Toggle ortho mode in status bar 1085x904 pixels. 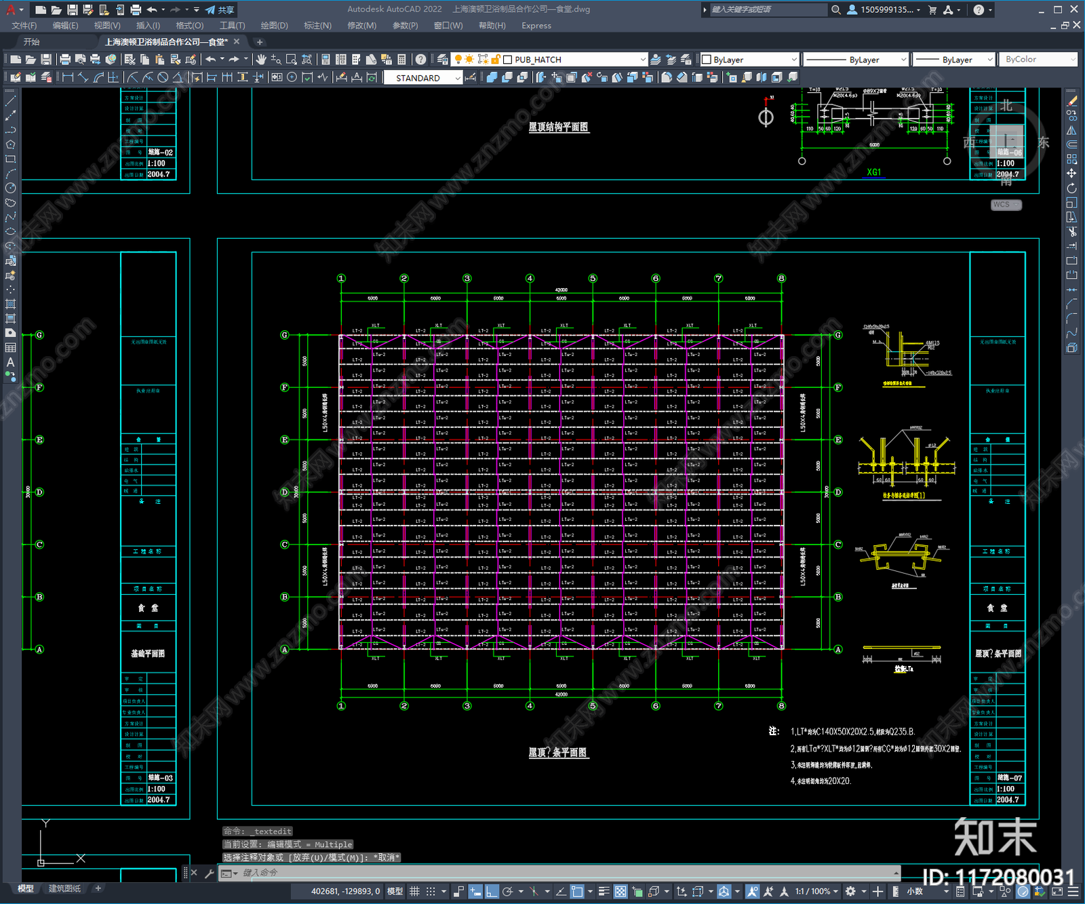click(x=491, y=891)
